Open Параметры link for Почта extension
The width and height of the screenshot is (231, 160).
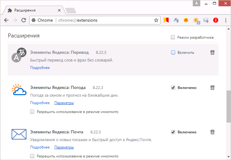point(64,147)
